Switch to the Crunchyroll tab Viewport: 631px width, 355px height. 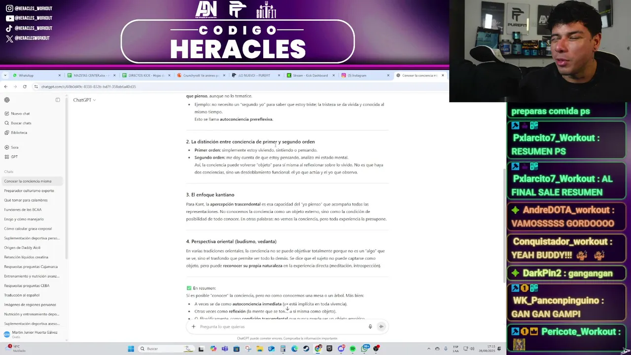[200, 75]
